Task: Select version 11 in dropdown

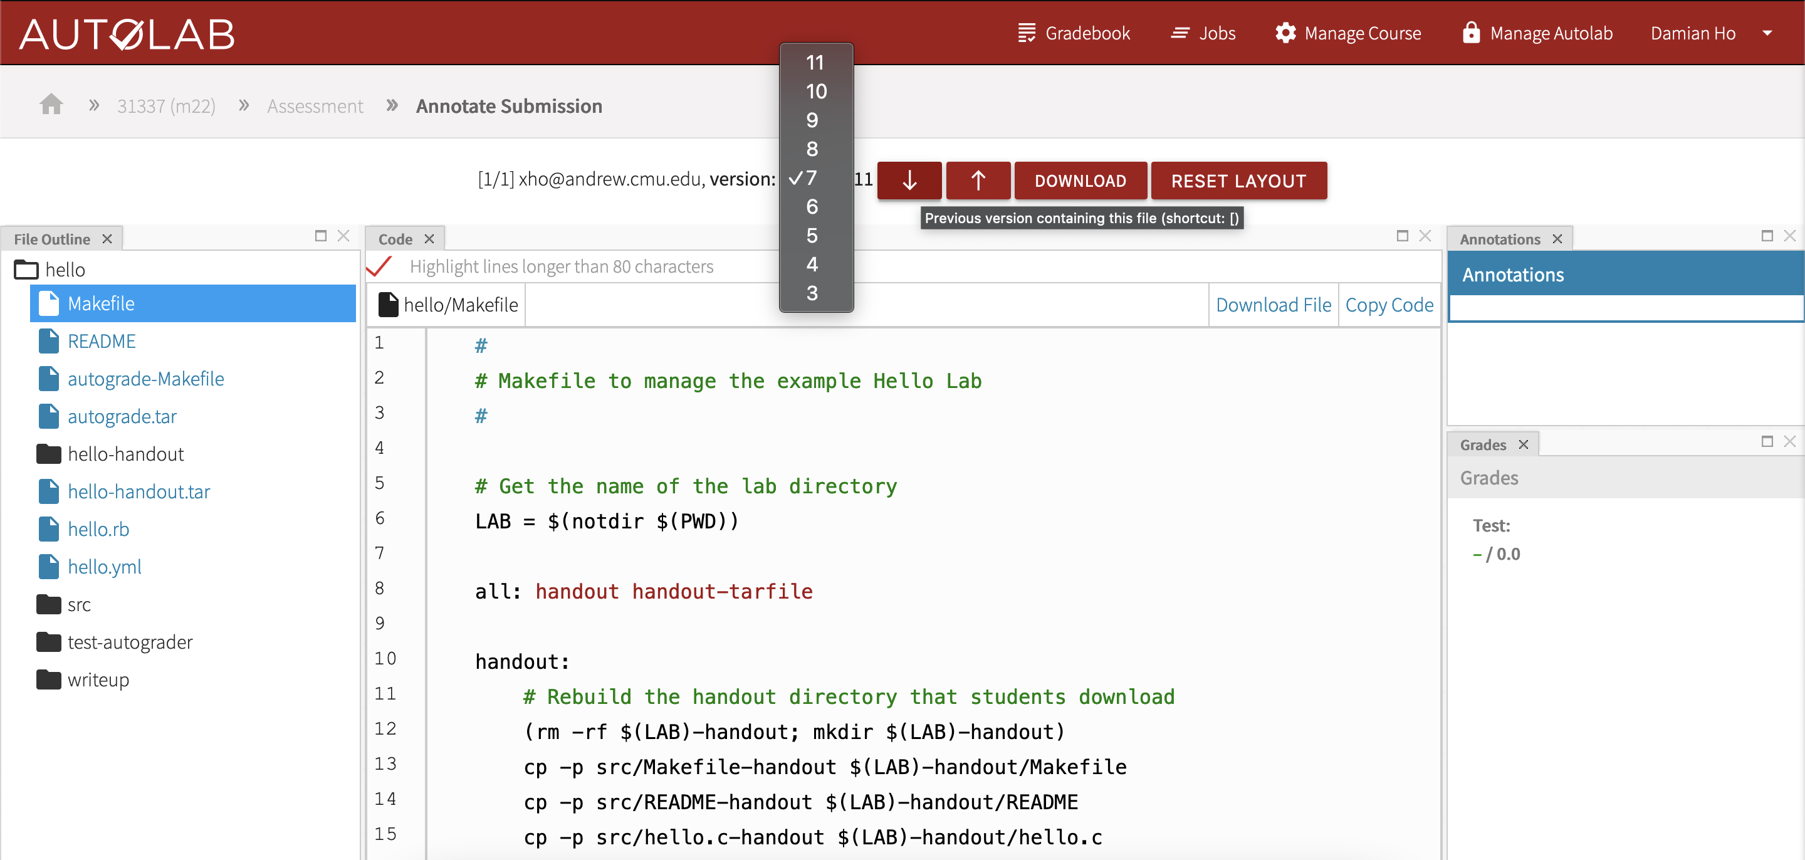Action: [x=815, y=63]
